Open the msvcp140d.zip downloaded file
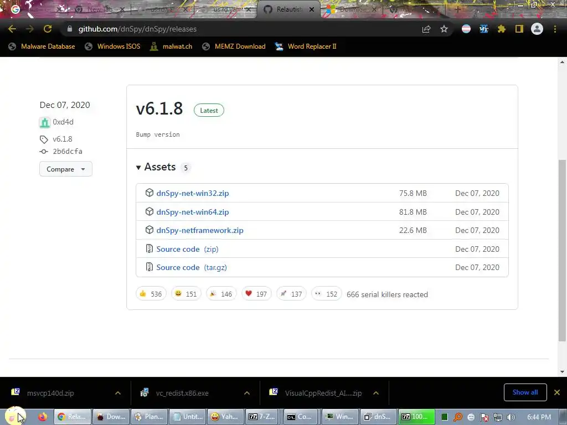Screen dimensions: 567x425 point(50,393)
